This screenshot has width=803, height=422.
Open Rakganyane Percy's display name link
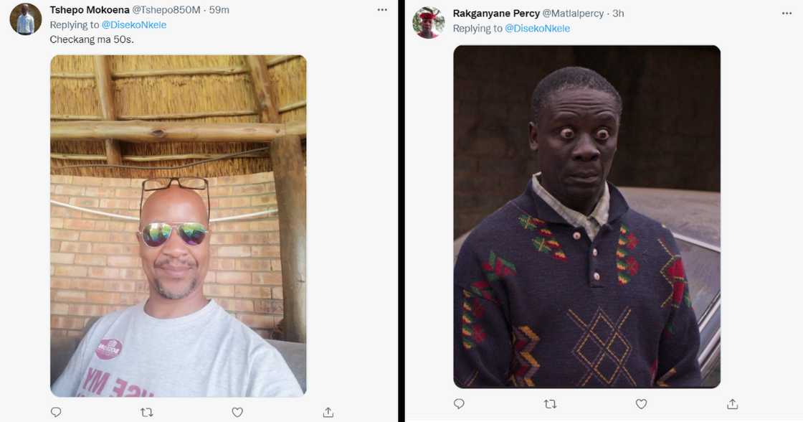(496, 14)
